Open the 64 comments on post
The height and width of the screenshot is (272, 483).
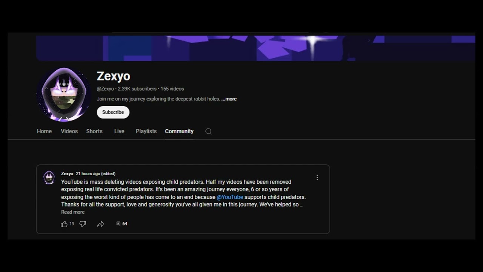tap(122, 224)
